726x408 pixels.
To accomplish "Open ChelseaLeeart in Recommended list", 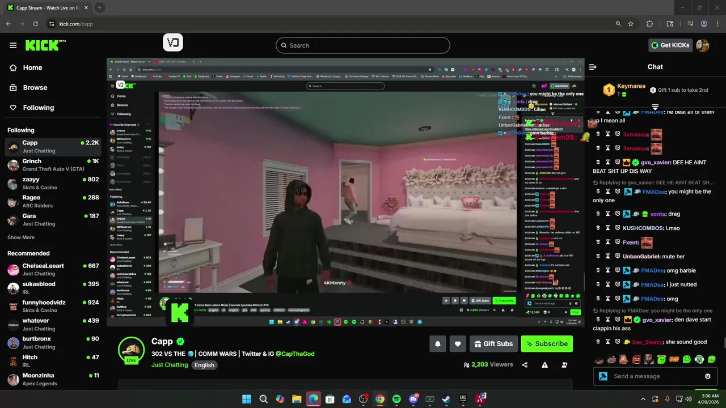I will tap(53, 269).
